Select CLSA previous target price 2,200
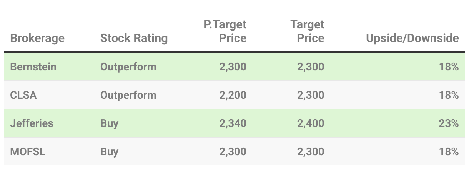The width and height of the screenshot is (469, 169). point(233,95)
